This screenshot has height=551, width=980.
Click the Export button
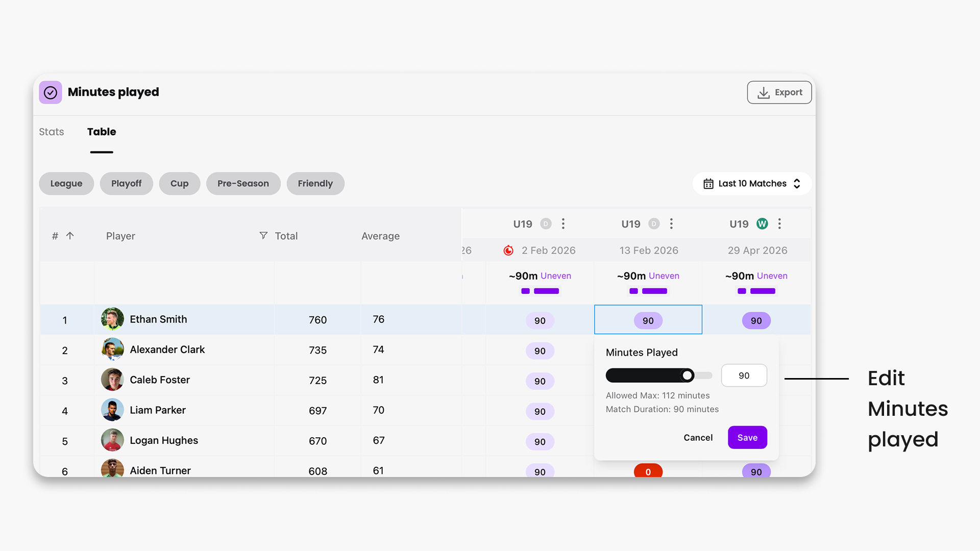tap(779, 92)
